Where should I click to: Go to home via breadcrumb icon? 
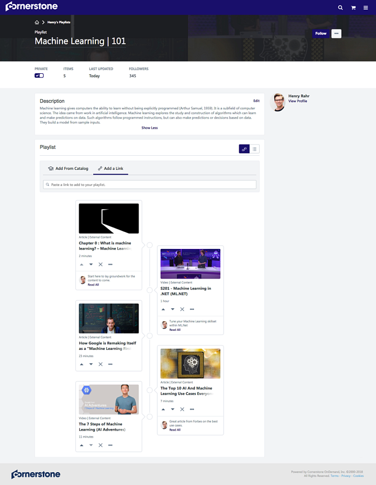pos(37,22)
